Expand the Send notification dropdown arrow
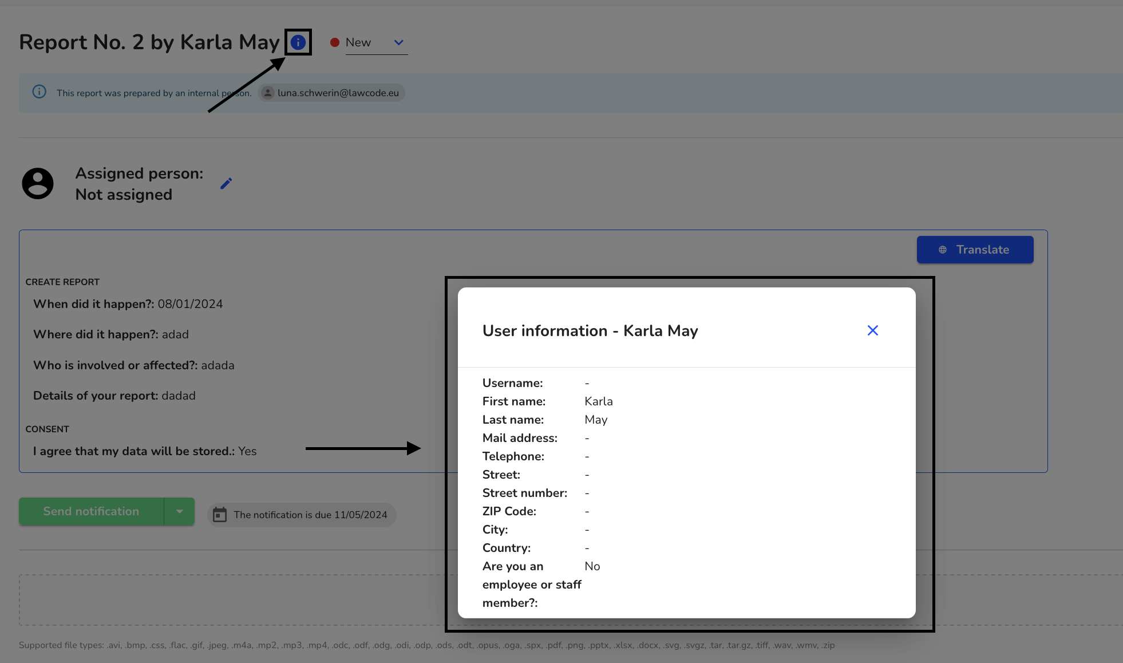1123x663 pixels. [x=180, y=511]
